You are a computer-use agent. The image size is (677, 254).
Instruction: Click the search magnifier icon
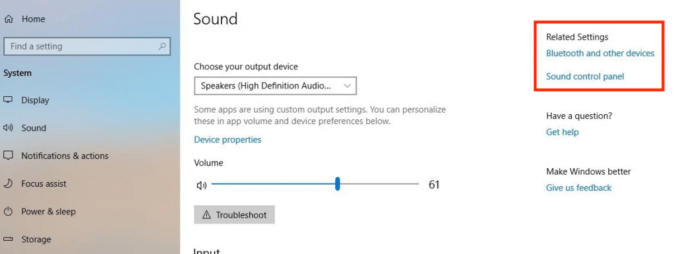pyautogui.click(x=162, y=46)
